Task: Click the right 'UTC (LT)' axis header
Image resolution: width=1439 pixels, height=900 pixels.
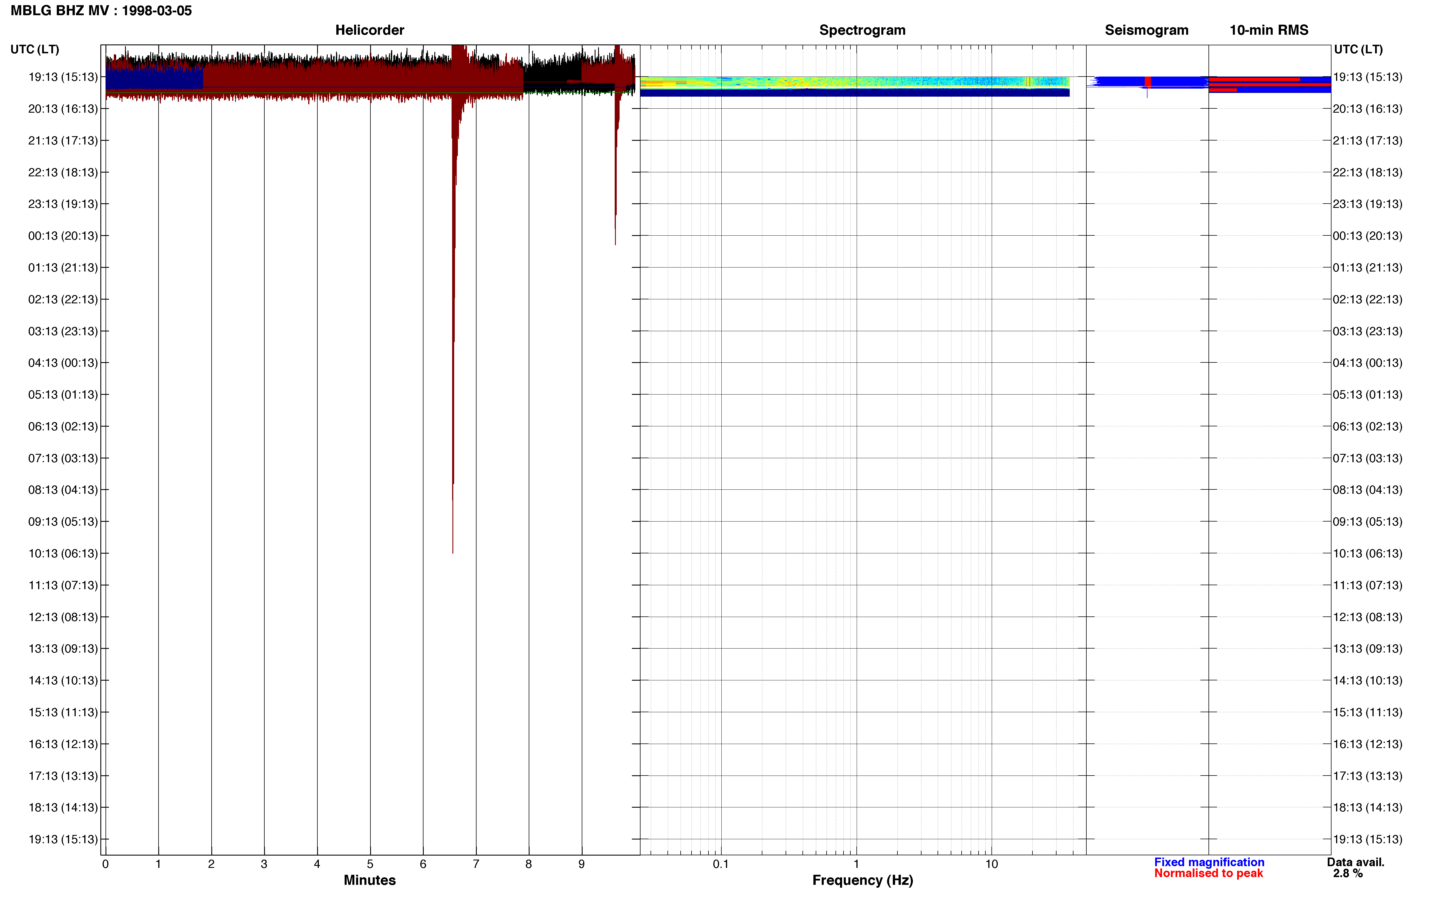Action: click(x=1358, y=49)
